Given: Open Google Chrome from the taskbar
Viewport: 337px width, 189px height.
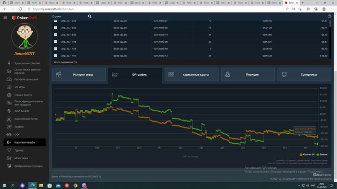Looking at the screenshot, I should point(75,185).
